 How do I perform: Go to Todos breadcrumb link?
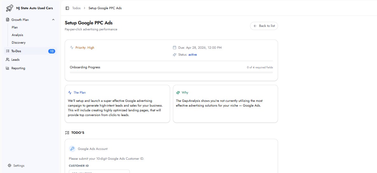(76, 8)
